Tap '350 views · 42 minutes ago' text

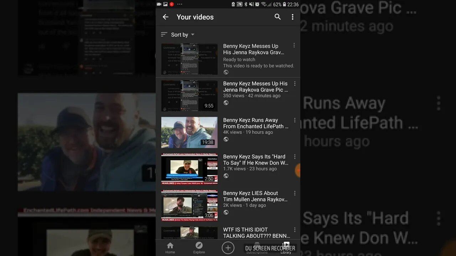tap(252, 96)
